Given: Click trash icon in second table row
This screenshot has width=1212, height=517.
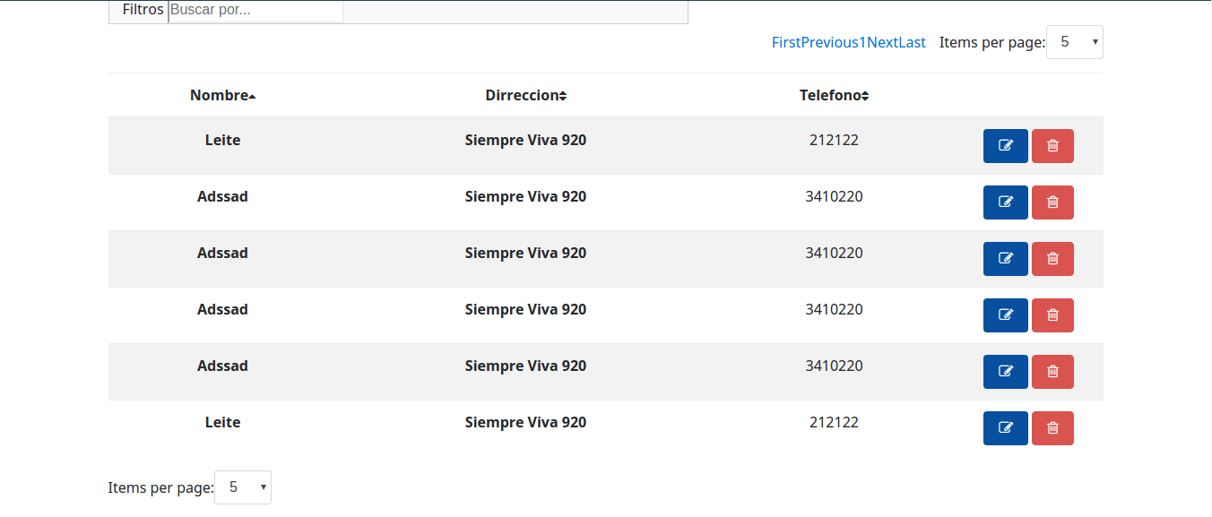Looking at the screenshot, I should (x=1052, y=202).
